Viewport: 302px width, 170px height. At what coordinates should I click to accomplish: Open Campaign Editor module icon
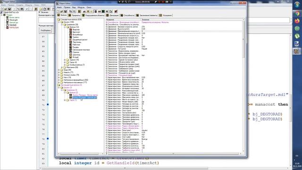pyautogui.click(x=100, y=11)
